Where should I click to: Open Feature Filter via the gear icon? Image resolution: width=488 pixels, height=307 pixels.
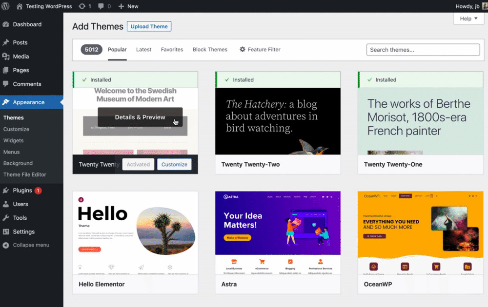(242, 49)
